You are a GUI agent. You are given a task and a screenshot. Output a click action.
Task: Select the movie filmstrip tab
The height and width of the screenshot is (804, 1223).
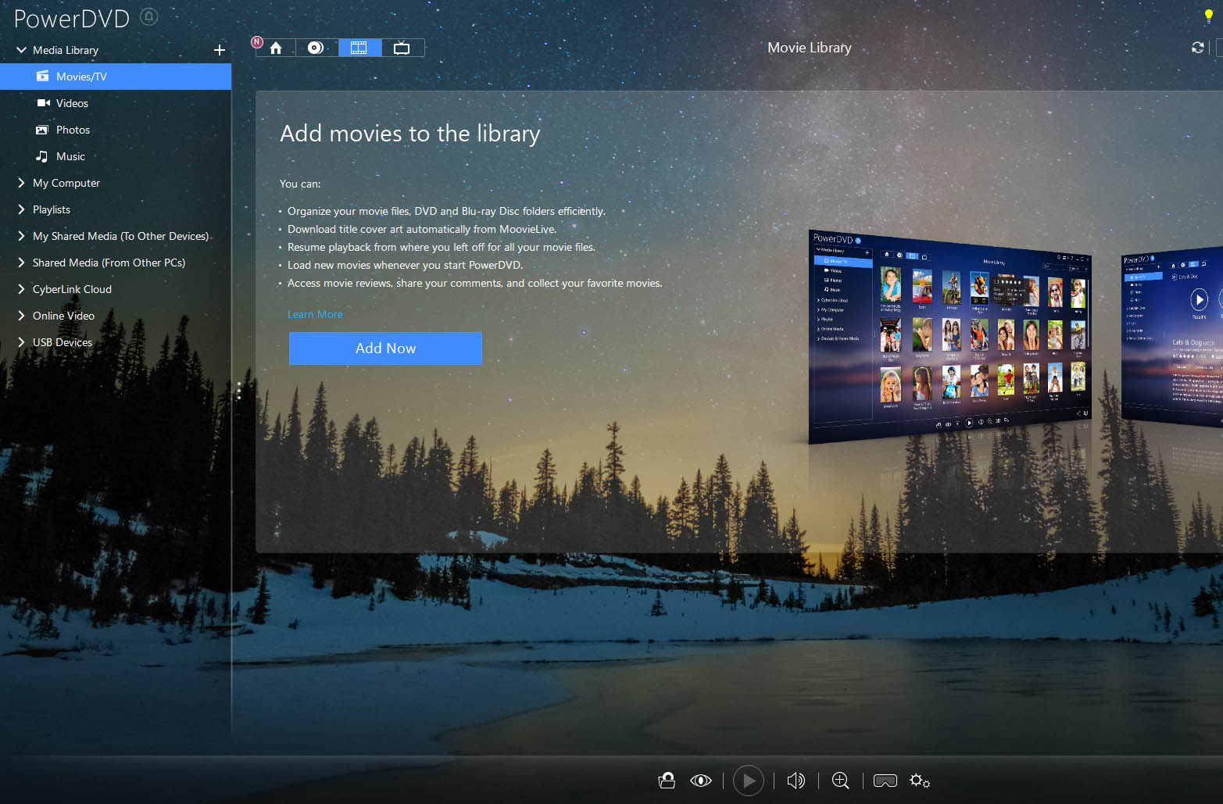359,48
